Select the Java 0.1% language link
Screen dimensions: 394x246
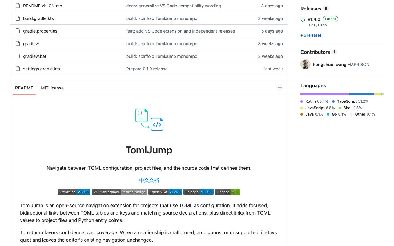click(x=312, y=114)
